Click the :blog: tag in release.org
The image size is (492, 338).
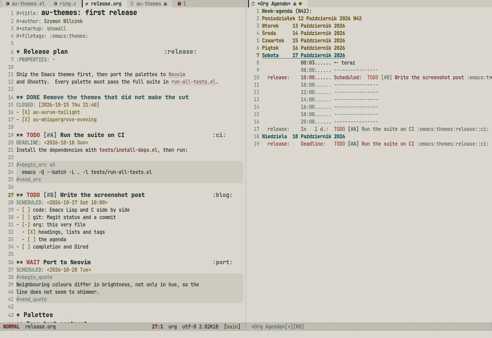223,195
